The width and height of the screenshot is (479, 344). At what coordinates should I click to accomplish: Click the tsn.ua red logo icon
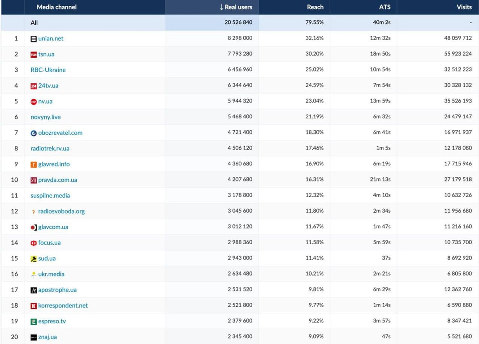(x=34, y=55)
